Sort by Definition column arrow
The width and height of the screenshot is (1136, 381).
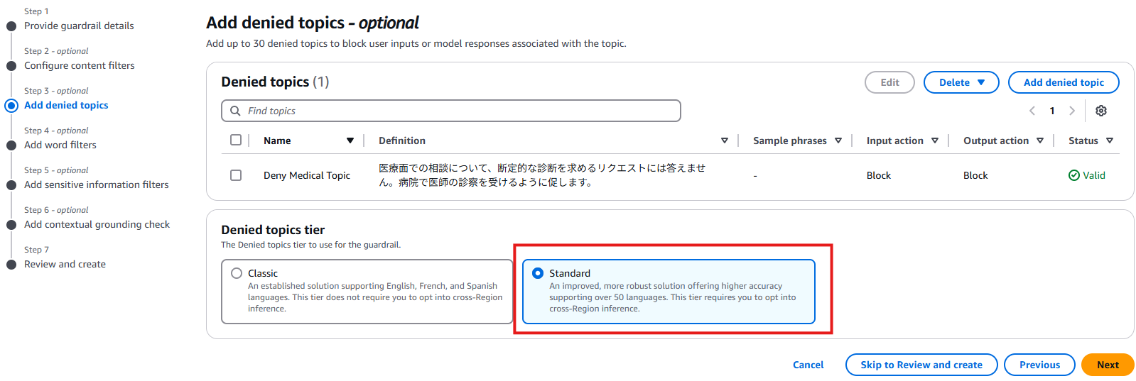click(725, 140)
